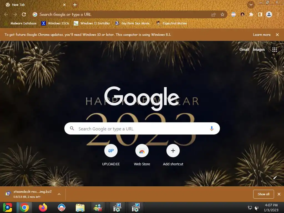Customize this page with pencil icon
284x213 pixels.
click(275, 177)
